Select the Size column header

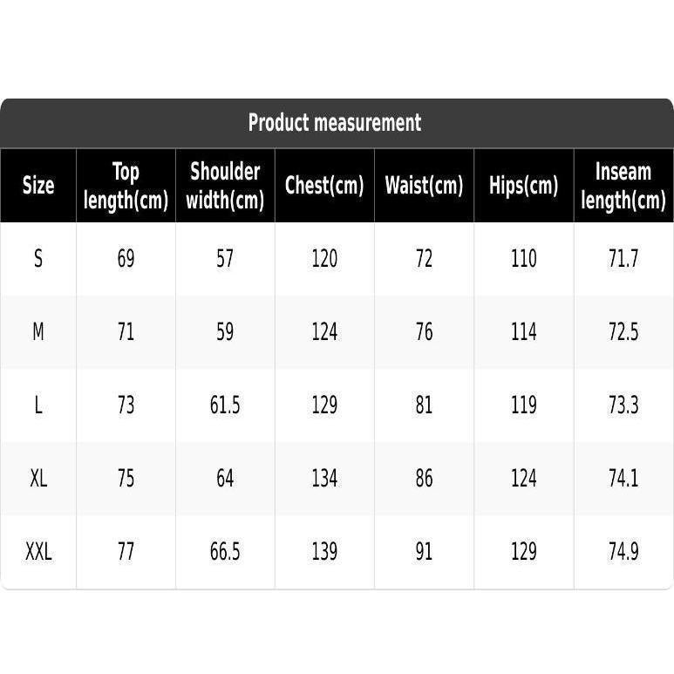coord(38,185)
